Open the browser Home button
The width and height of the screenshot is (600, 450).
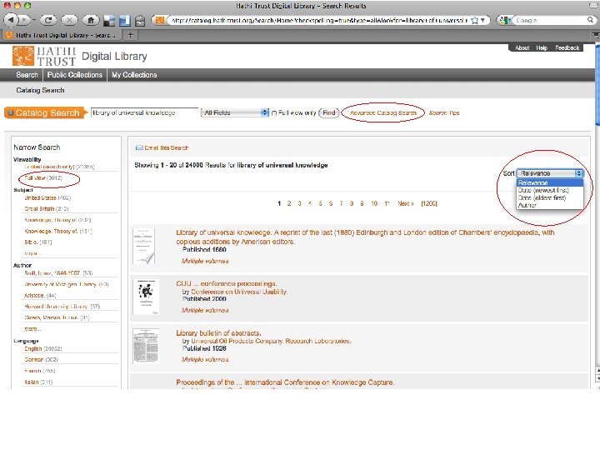coord(91,20)
